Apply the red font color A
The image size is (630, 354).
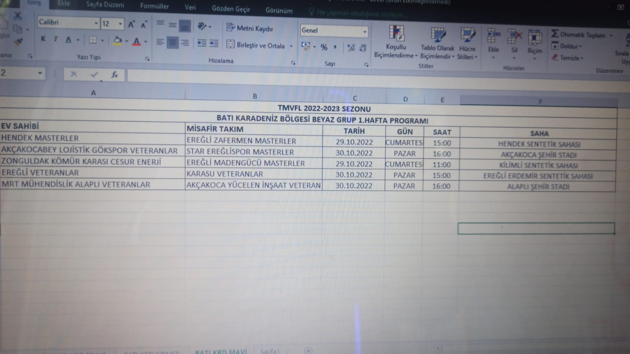click(136, 41)
